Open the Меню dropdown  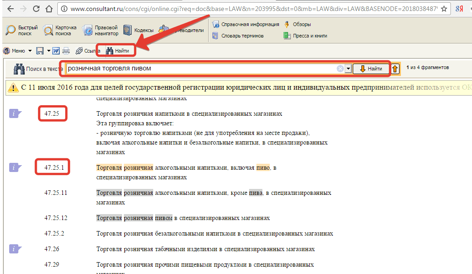click(17, 51)
